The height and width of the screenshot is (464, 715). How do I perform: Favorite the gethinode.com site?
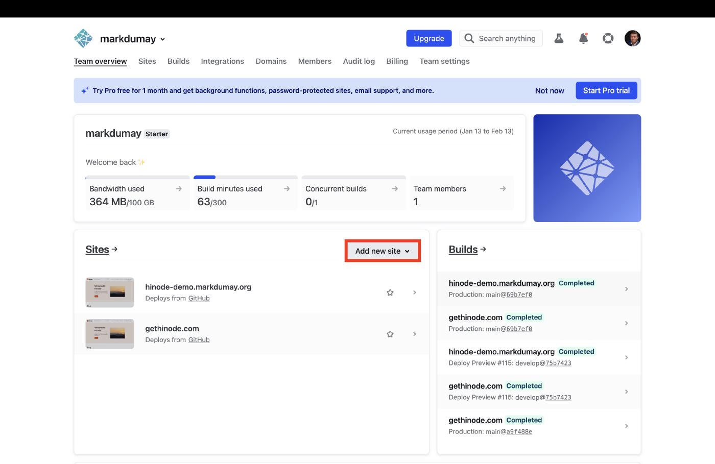[390, 334]
